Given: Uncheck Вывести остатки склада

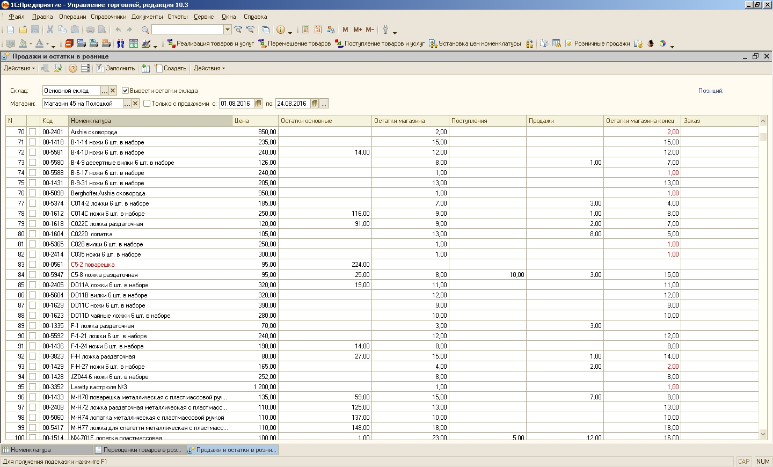Looking at the screenshot, I should click(x=126, y=91).
